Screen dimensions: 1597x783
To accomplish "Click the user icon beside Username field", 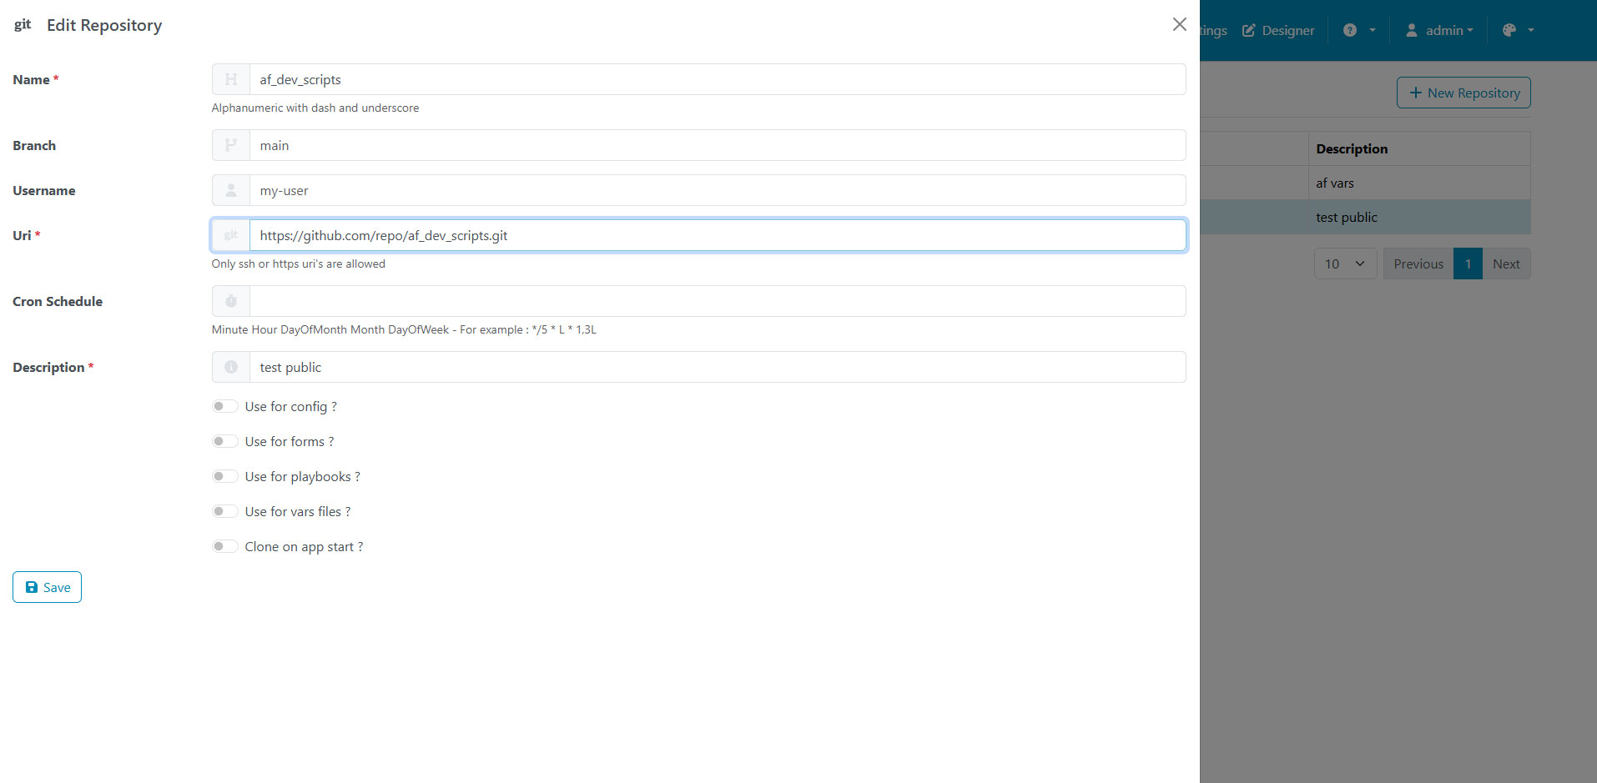I will click(230, 190).
